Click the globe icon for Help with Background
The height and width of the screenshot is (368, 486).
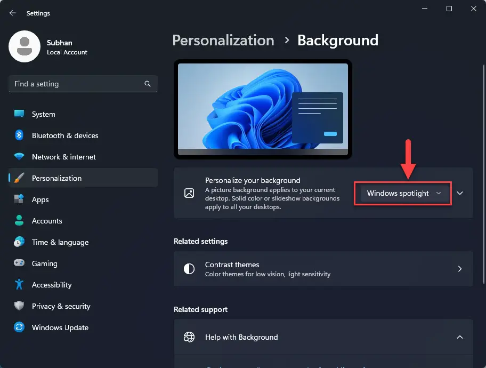point(189,337)
